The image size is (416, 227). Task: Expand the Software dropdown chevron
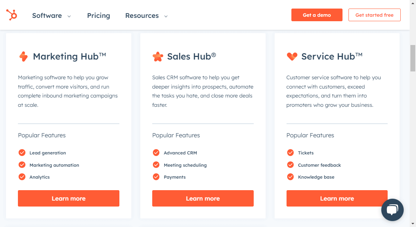[69, 16]
